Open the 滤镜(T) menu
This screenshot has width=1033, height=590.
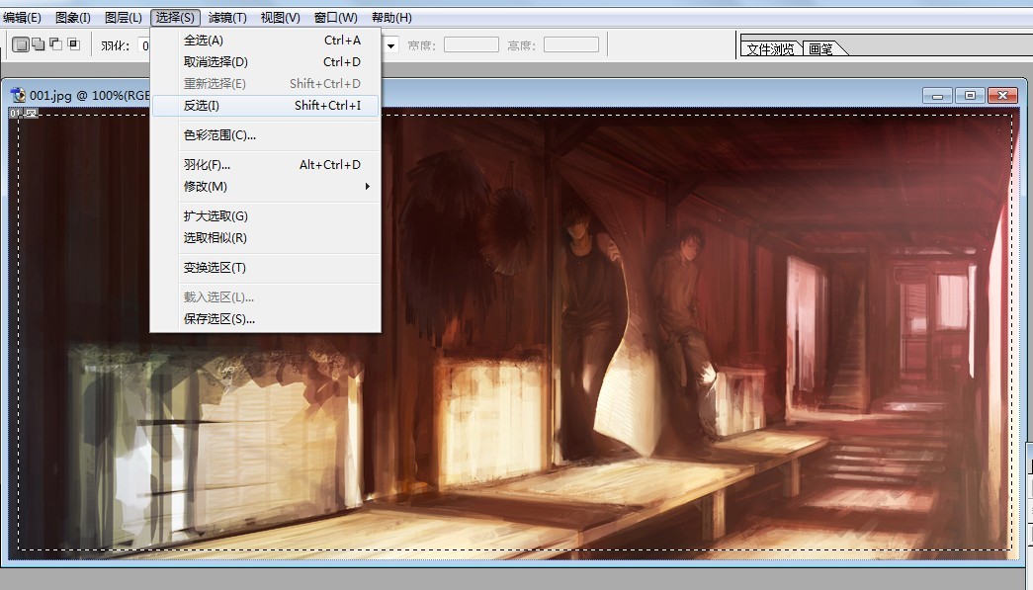pyautogui.click(x=227, y=18)
